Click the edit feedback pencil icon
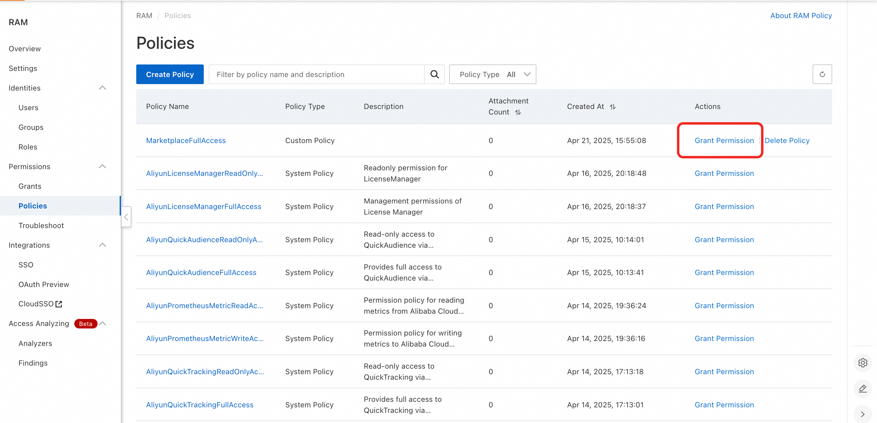Viewport: 877px width, 423px height. [x=862, y=389]
